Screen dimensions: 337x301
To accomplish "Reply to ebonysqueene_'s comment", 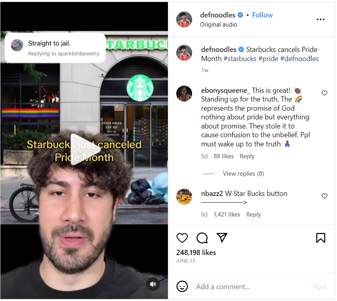I will coord(247,156).
